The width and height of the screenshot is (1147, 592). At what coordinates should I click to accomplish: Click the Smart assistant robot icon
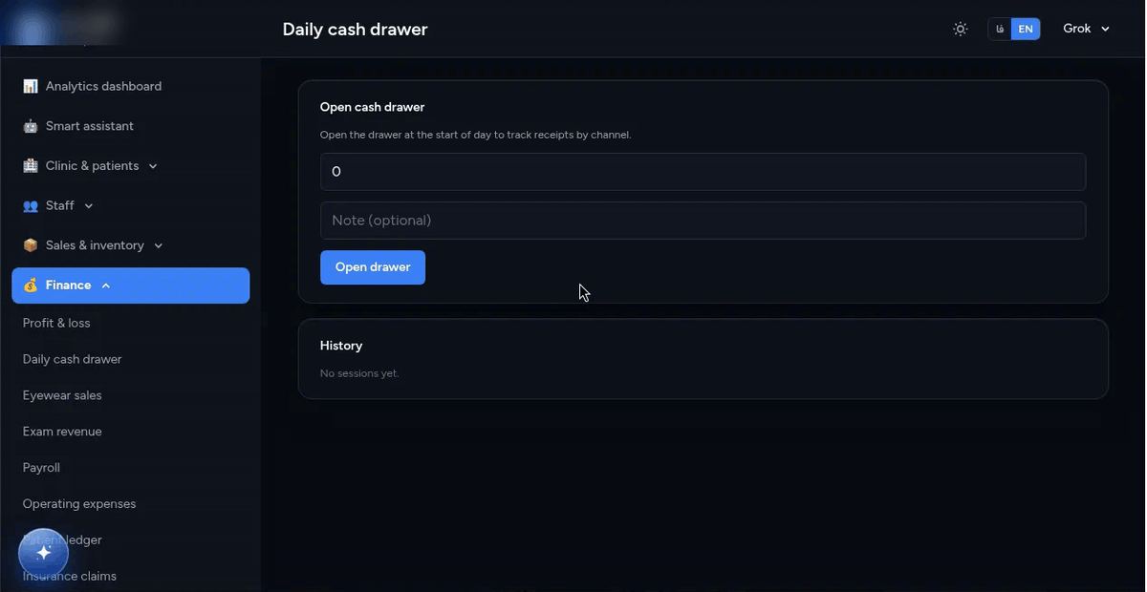click(31, 126)
